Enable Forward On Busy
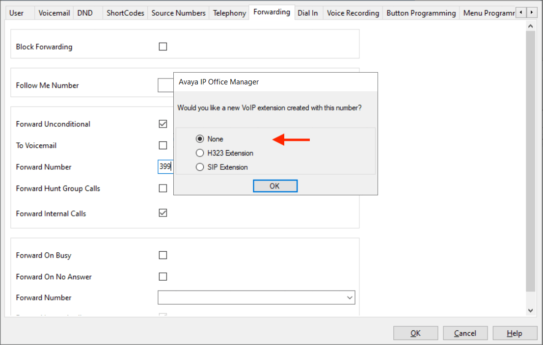 [163, 255]
